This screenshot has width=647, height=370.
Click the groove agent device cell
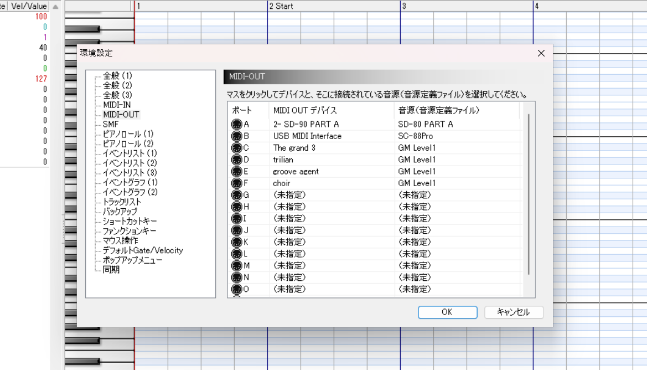click(332, 171)
